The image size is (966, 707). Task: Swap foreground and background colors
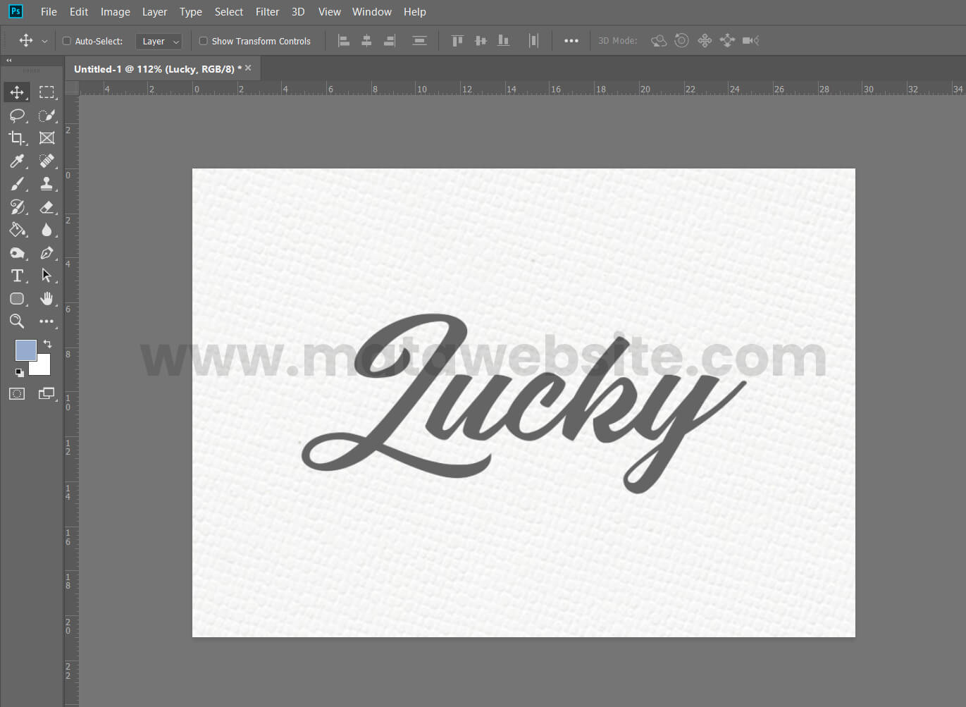tap(47, 344)
